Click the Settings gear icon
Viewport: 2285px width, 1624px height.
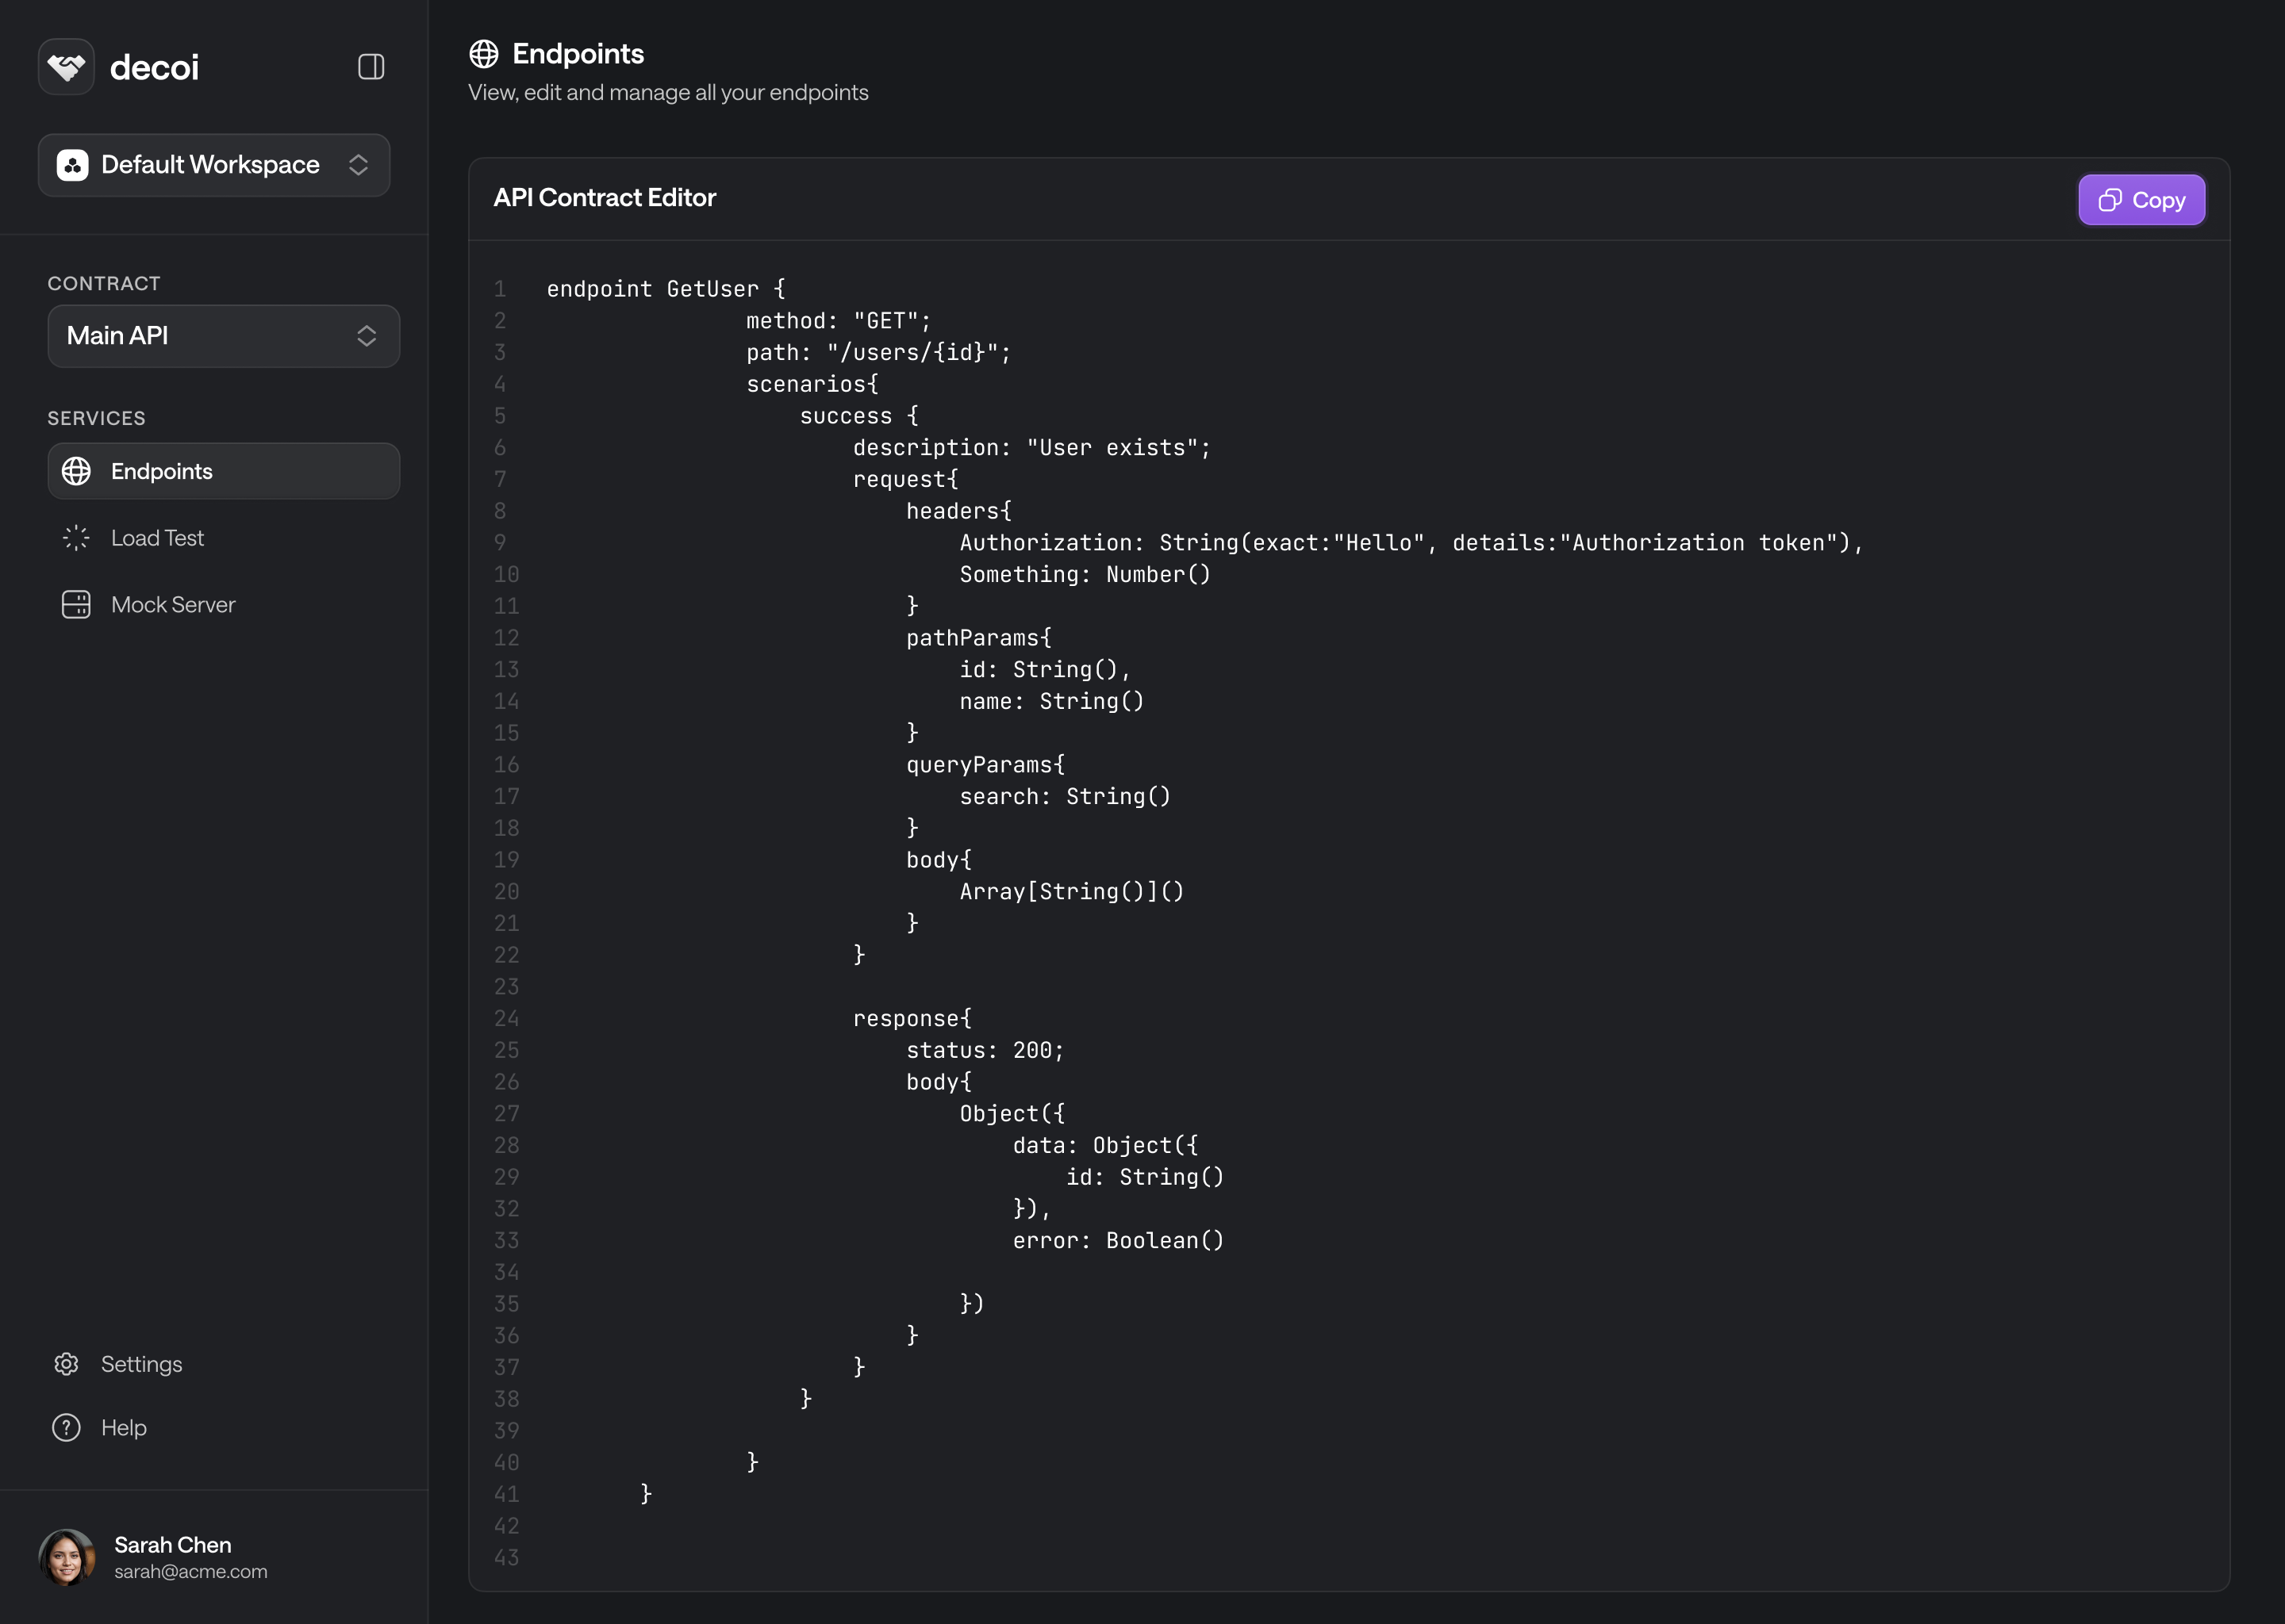pos(66,1364)
